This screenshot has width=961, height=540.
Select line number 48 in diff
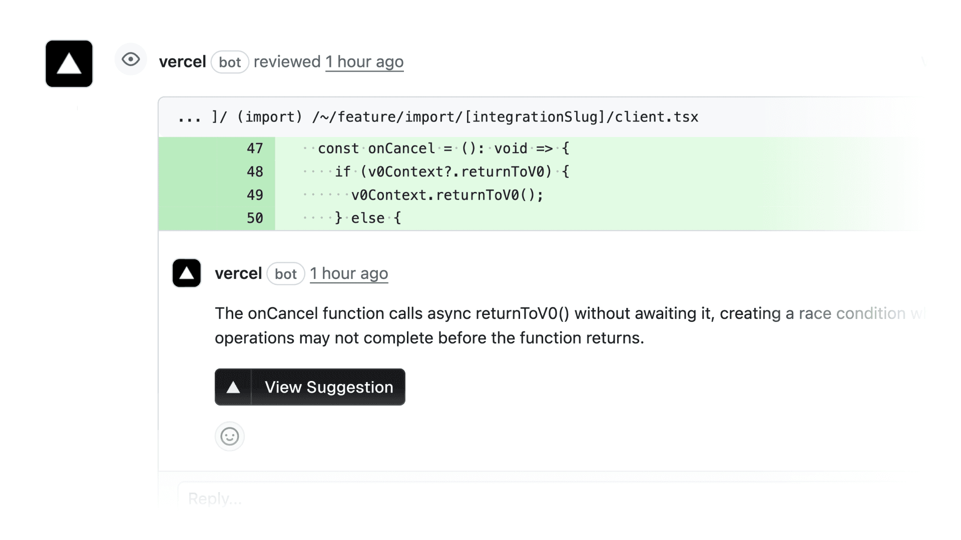pyautogui.click(x=255, y=172)
